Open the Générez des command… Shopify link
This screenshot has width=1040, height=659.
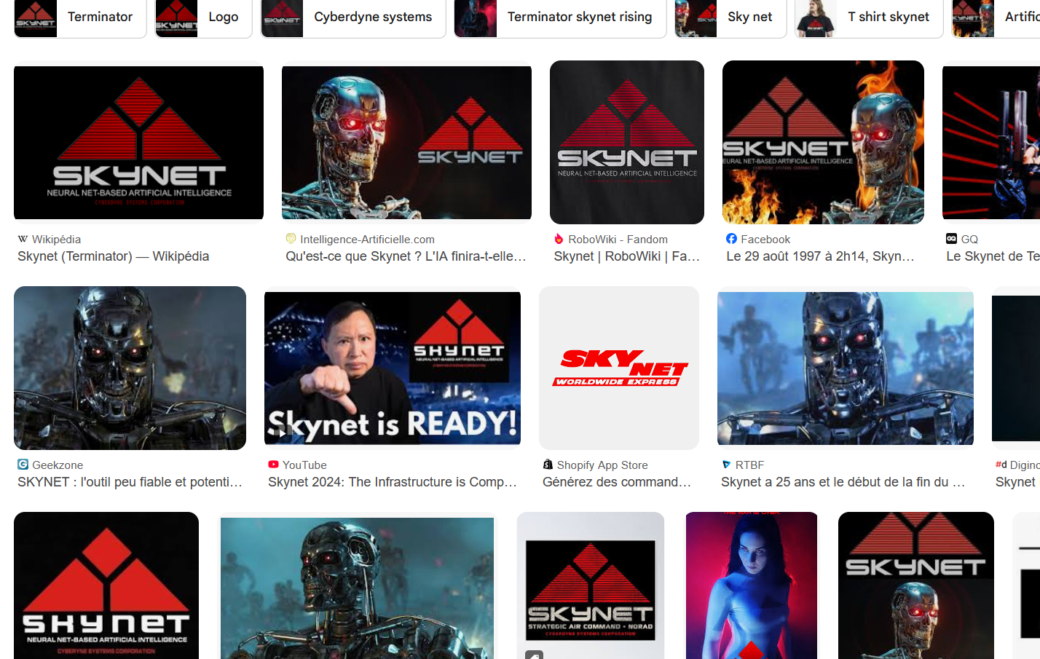(x=617, y=482)
